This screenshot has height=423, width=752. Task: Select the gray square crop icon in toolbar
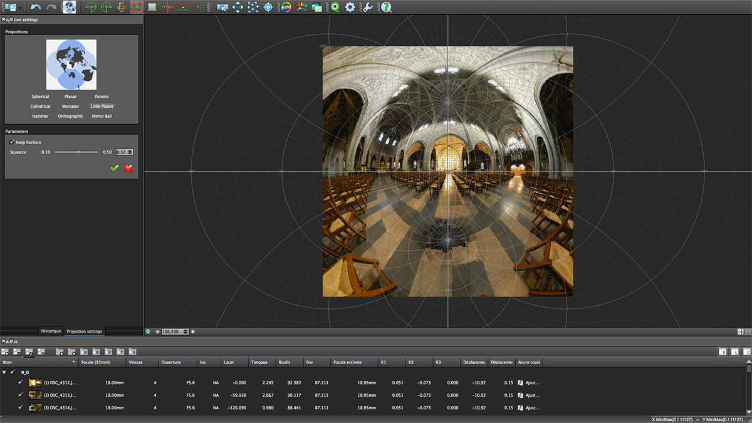click(152, 7)
